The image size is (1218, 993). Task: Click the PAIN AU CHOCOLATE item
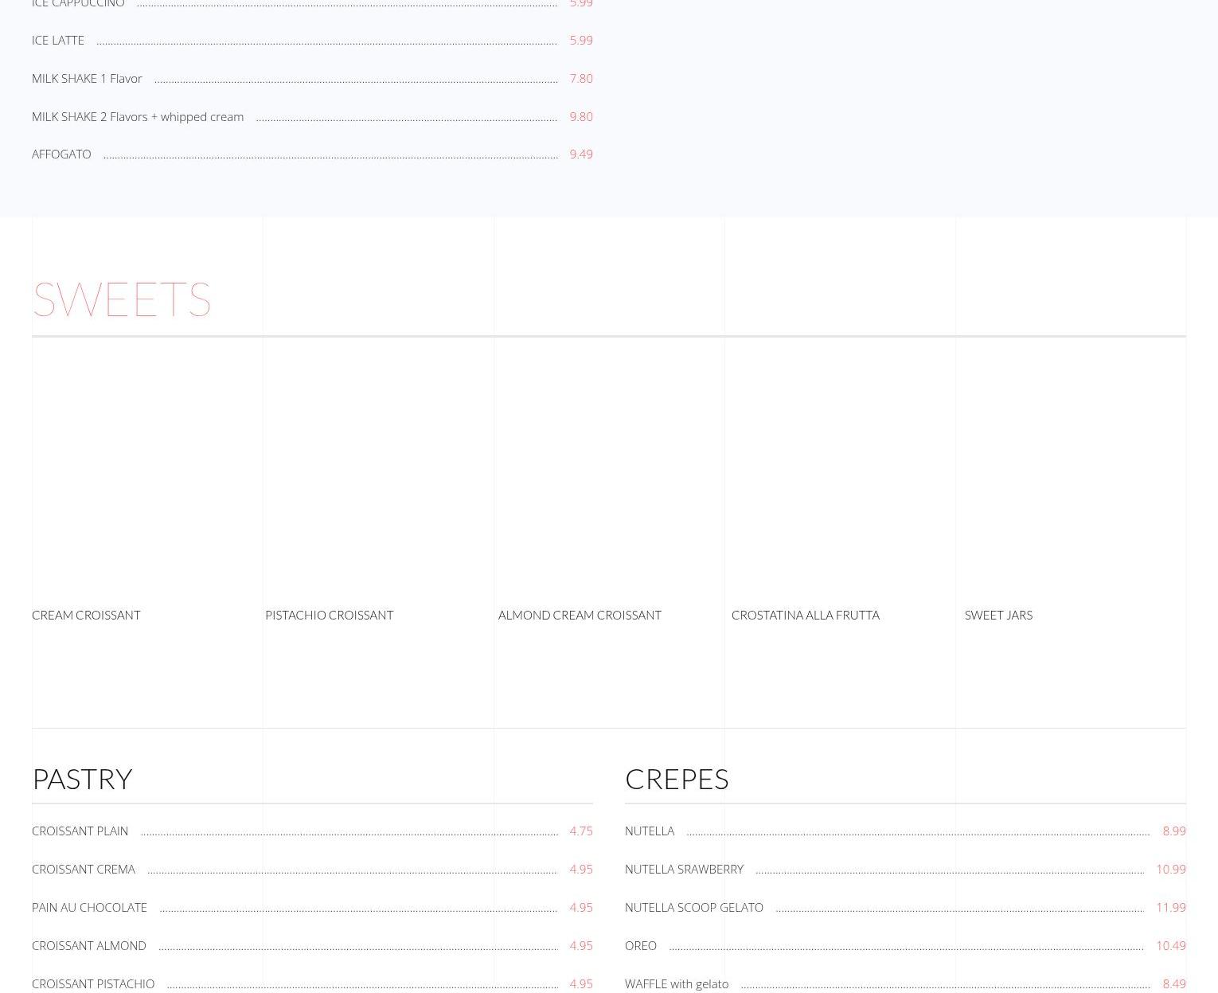[x=89, y=907]
